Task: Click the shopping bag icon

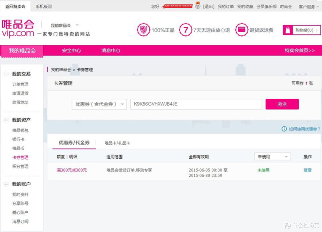Action: 288,30
